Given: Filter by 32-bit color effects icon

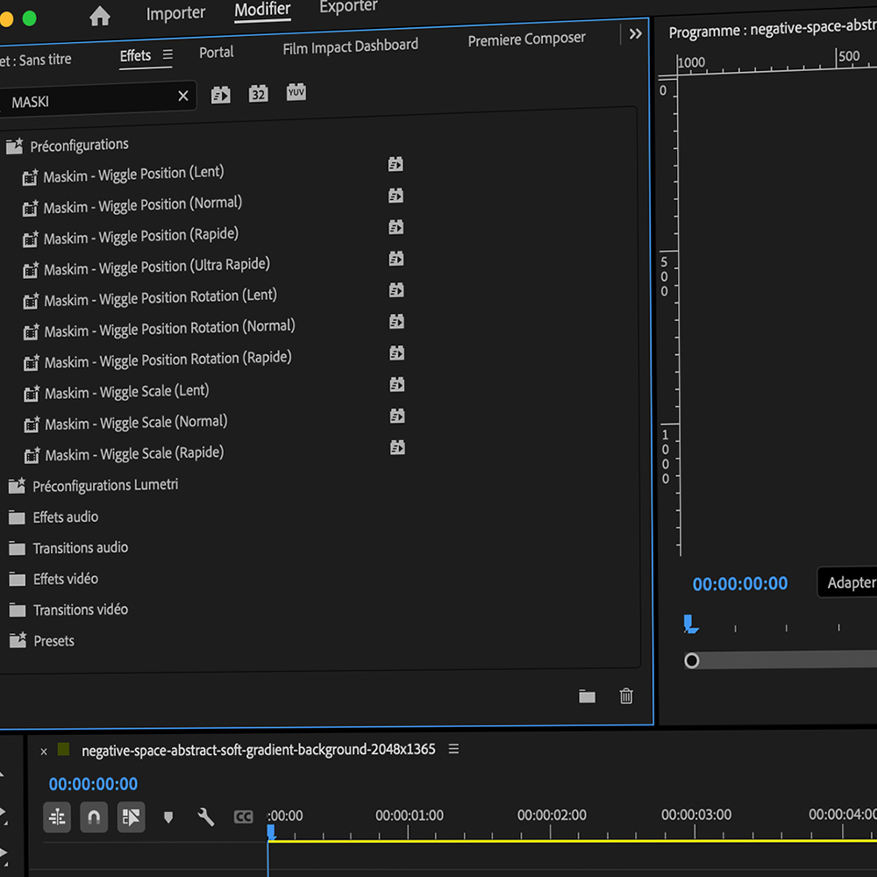Looking at the screenshot, I should [258, 94].
